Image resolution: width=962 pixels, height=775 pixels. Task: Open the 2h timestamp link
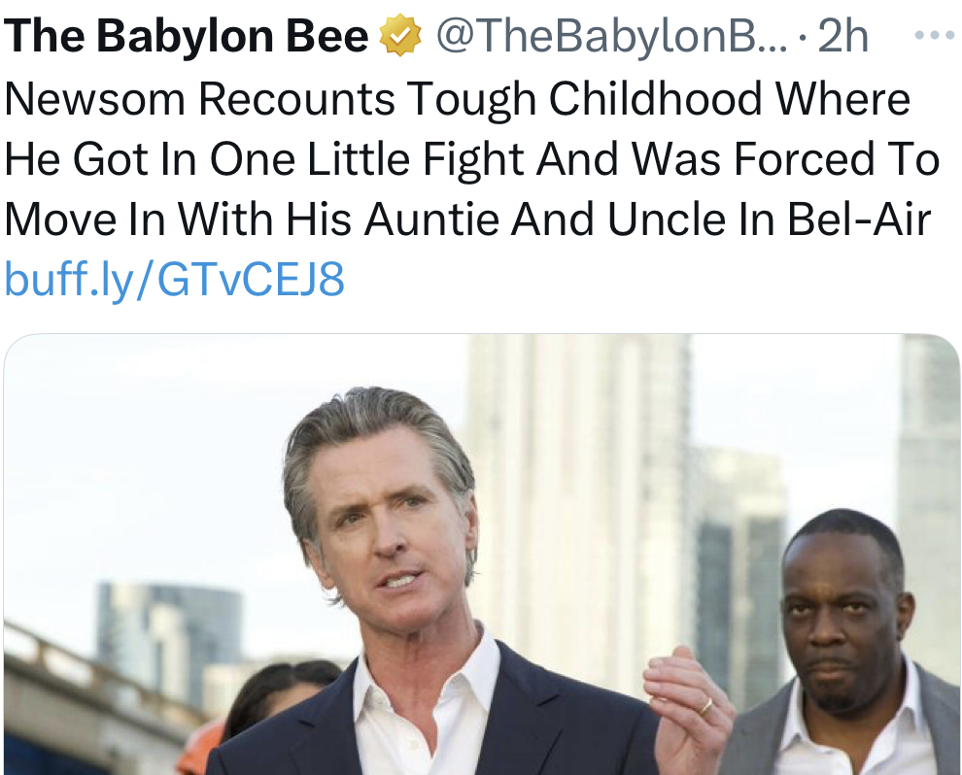click(842, 37)
